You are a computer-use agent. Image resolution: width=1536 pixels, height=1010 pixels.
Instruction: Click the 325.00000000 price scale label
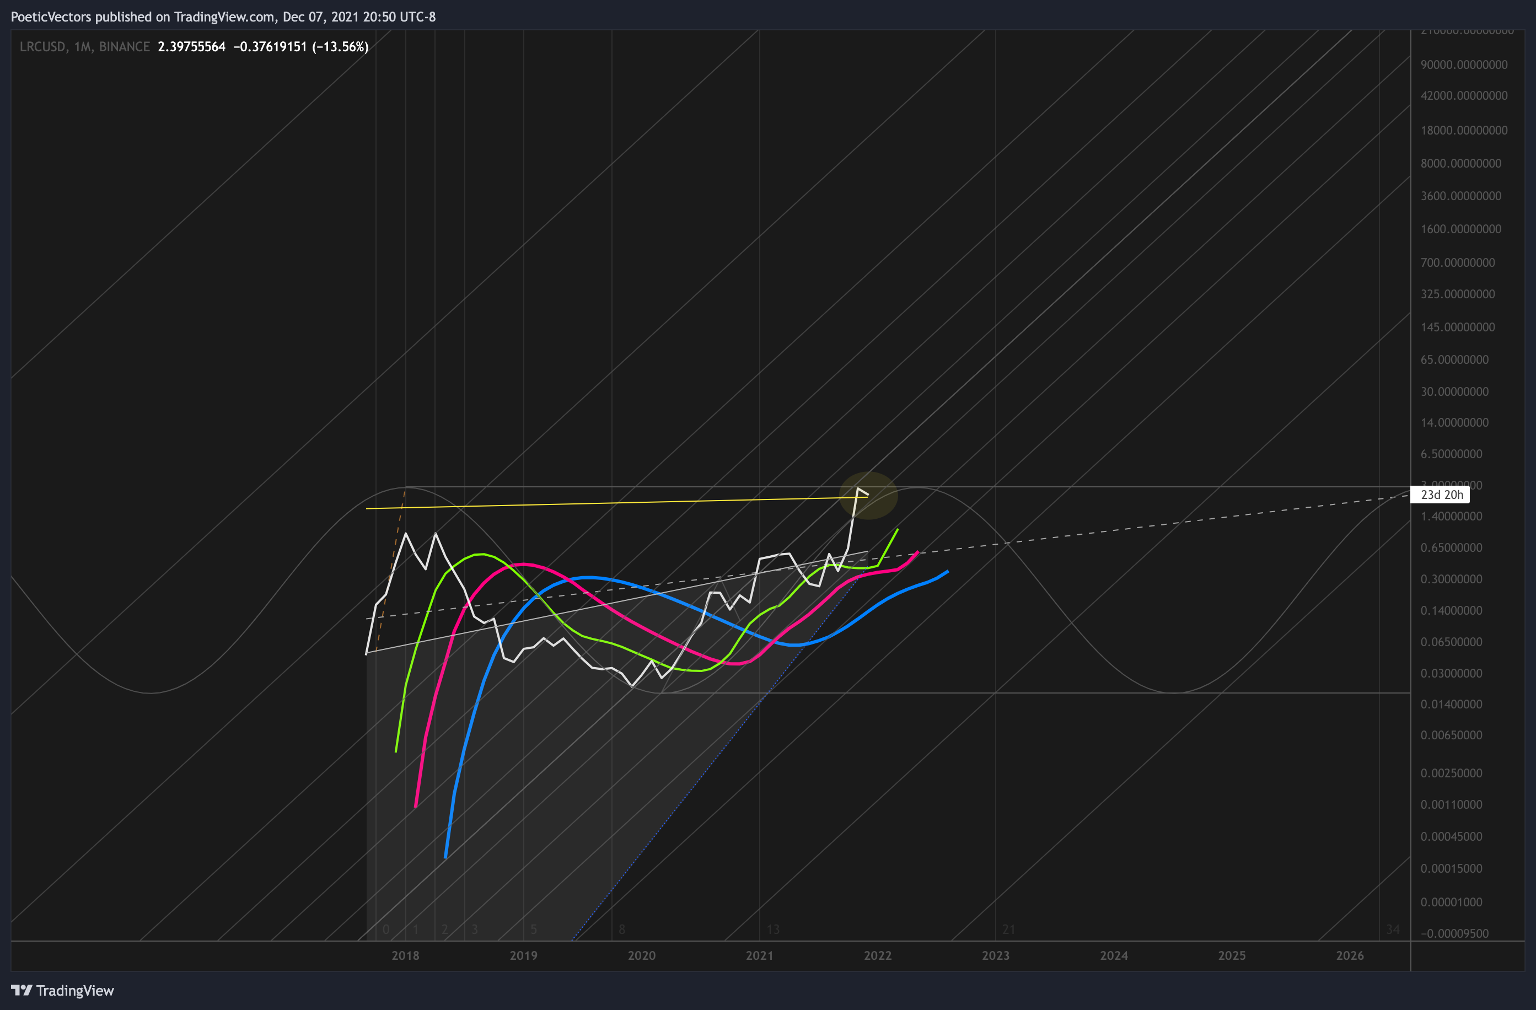click(x=1457, y=294)
